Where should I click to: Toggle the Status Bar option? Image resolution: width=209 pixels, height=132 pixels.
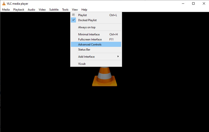[x=96, y=49]
